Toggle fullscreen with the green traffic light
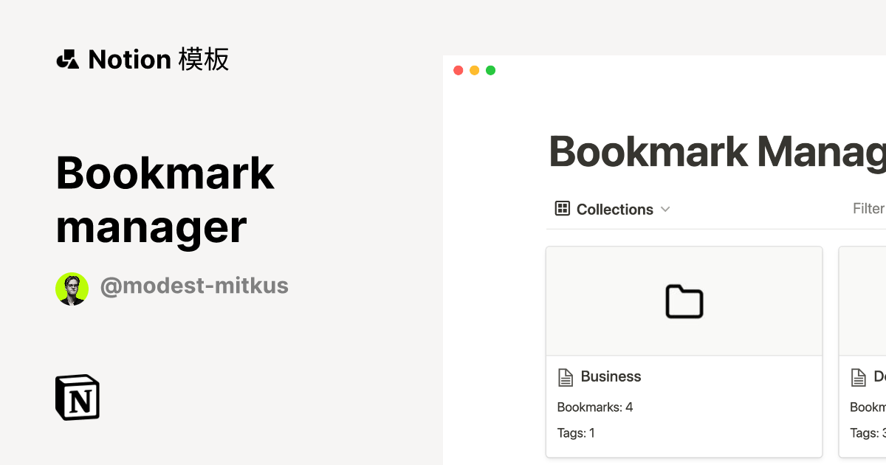This screenshot has width=886, height=465. coord(490,70)
